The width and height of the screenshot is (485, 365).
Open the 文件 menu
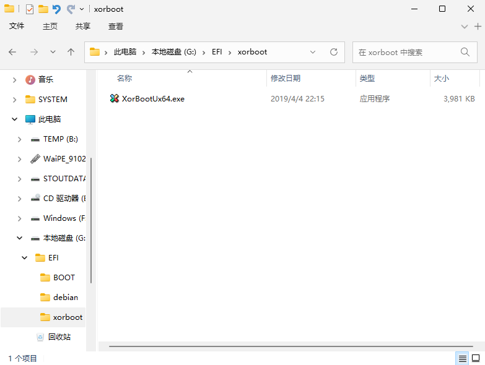tap(17, 26)
